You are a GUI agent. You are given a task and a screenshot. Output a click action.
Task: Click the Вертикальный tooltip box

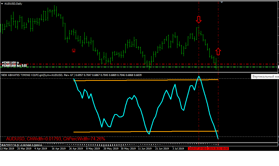[x=265, y=77]
